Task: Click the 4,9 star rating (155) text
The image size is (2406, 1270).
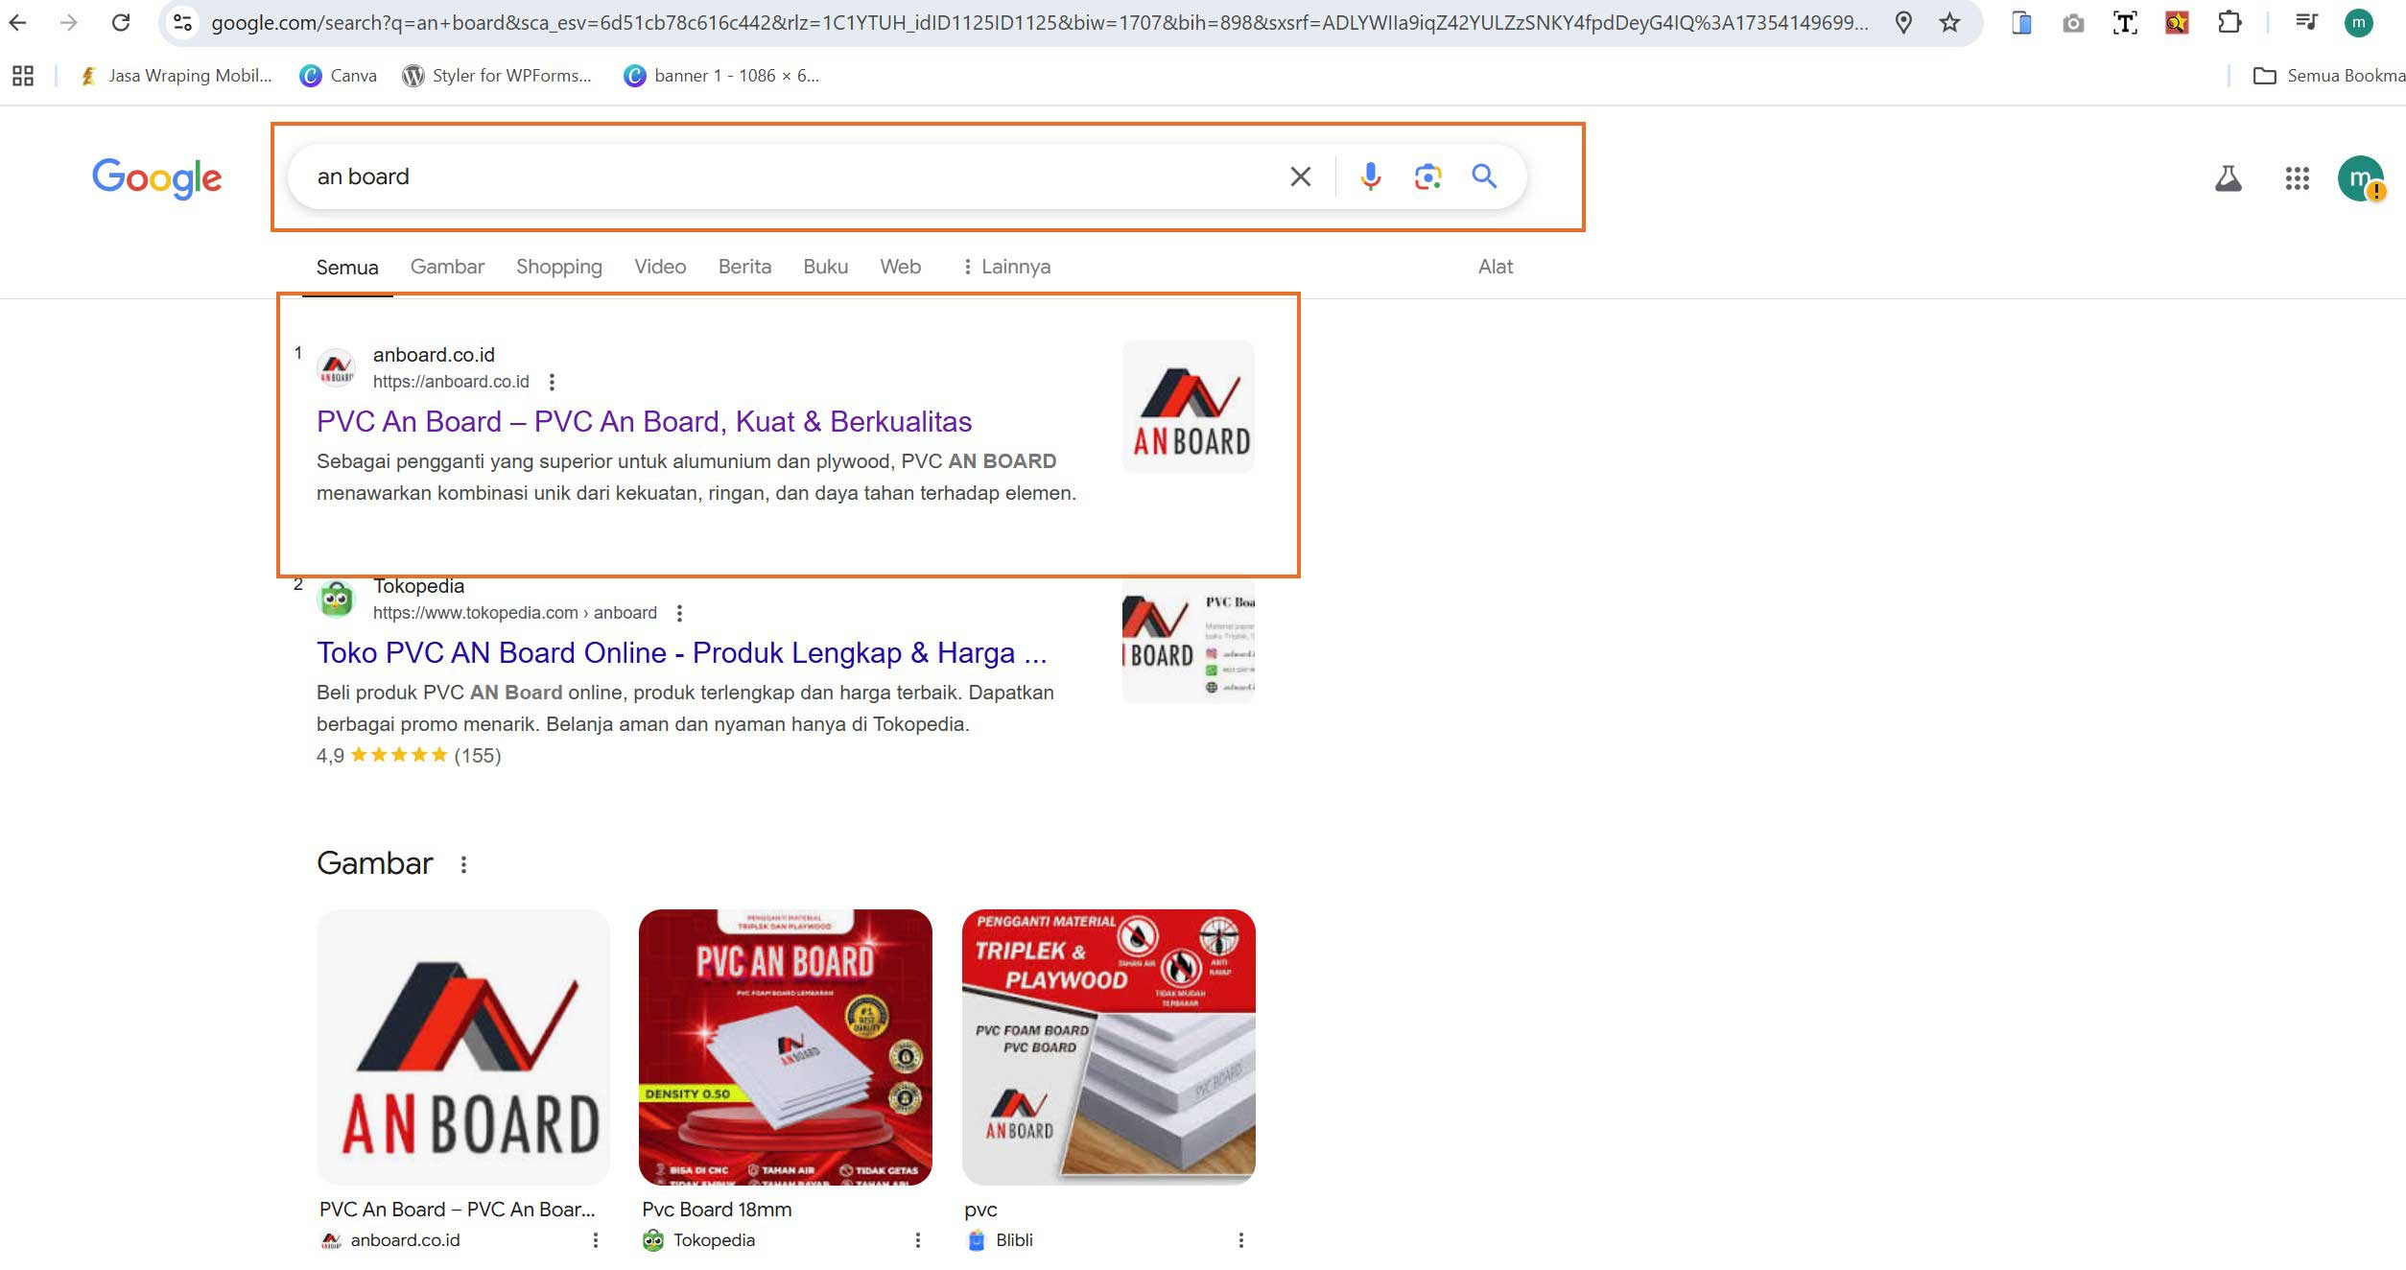Action: [x=409, y=756]
